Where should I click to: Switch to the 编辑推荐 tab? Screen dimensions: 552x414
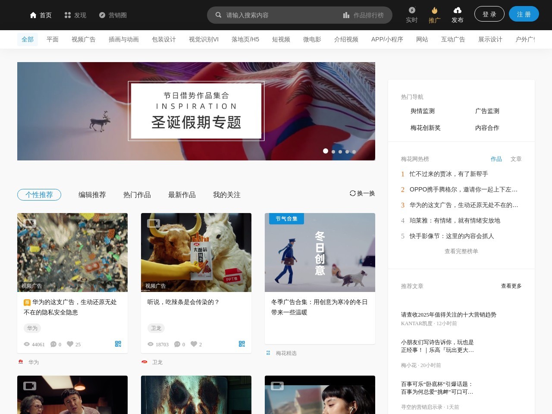pos(92,195)
